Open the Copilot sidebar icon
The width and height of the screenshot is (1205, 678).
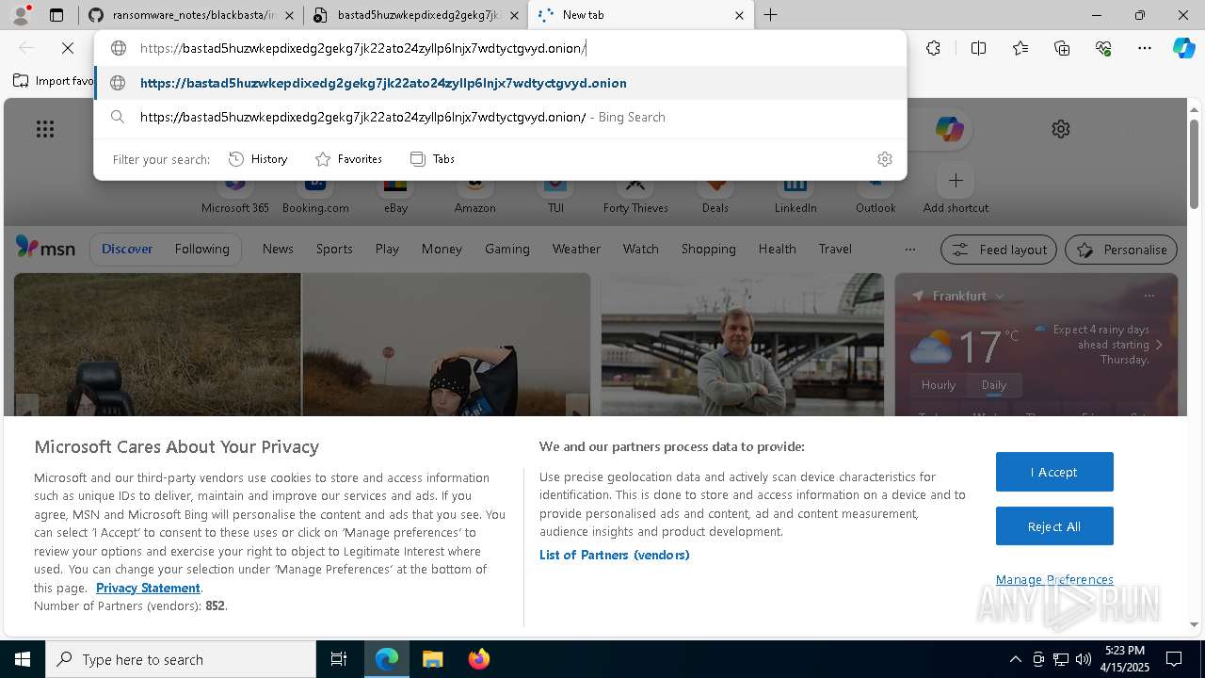1184,48
